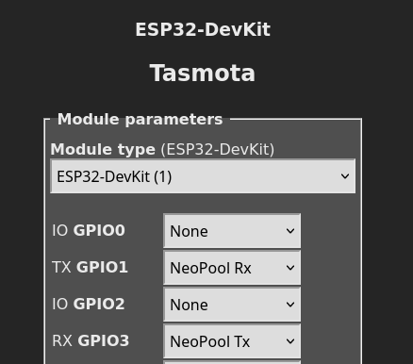The image size is (413, 364).
Task: Click the ESP32-DevKit page title
Action: click(203, 29)
